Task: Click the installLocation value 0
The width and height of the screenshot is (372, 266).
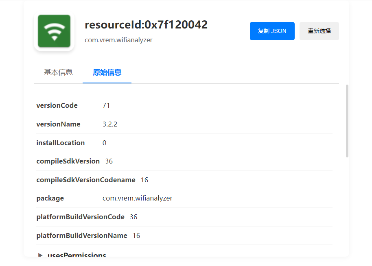Action: 104,143
